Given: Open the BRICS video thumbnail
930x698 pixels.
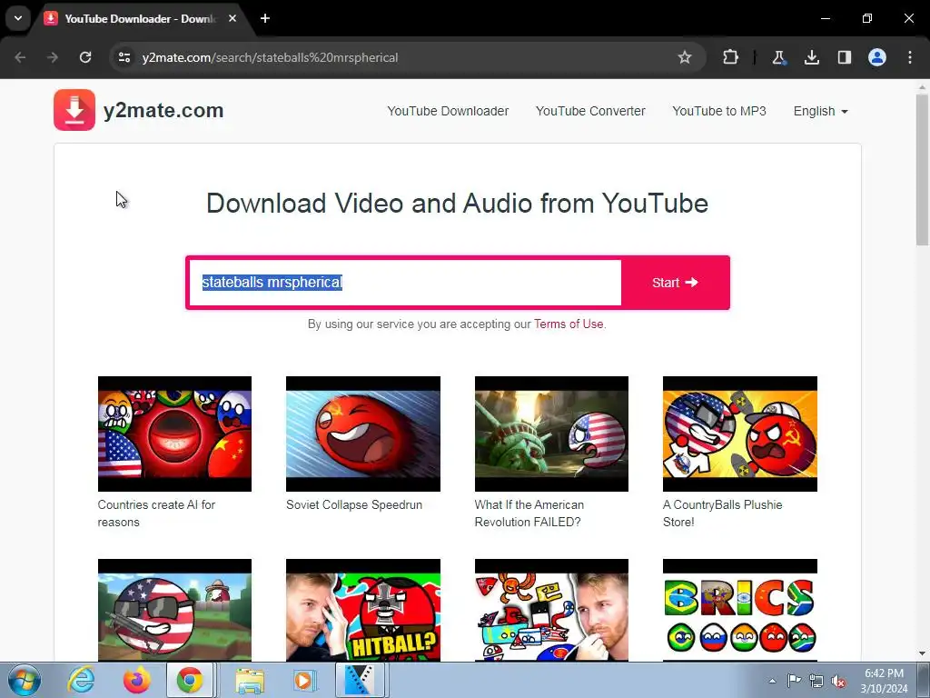Looking at the screenshot, I should coord(739,610).
